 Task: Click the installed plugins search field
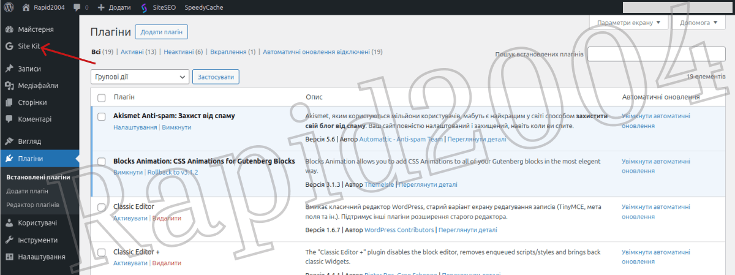pos(656,55)
